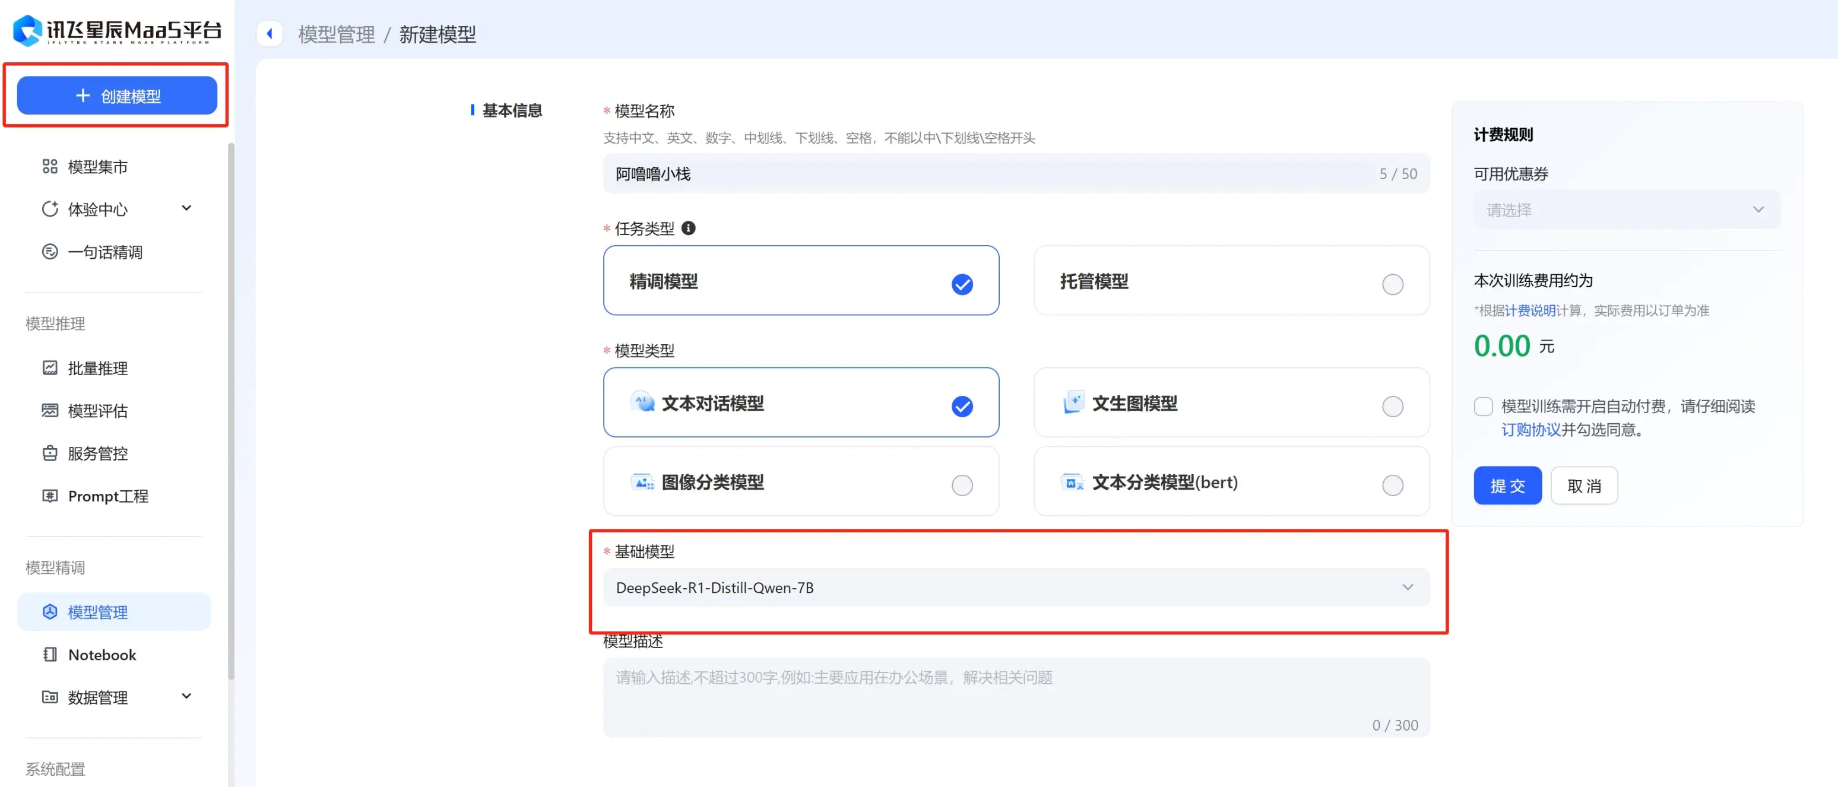Image resolution: width=1838 pixels, height=787 pixels.
Task: Select the 文生图模型 radio option
Action: tap(1392, 406)
